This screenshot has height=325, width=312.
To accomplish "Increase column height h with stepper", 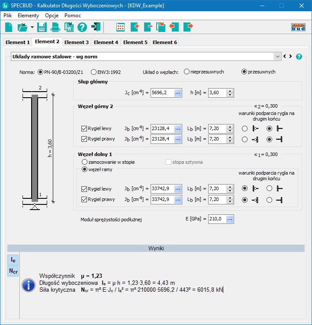I will coord(230,91).
